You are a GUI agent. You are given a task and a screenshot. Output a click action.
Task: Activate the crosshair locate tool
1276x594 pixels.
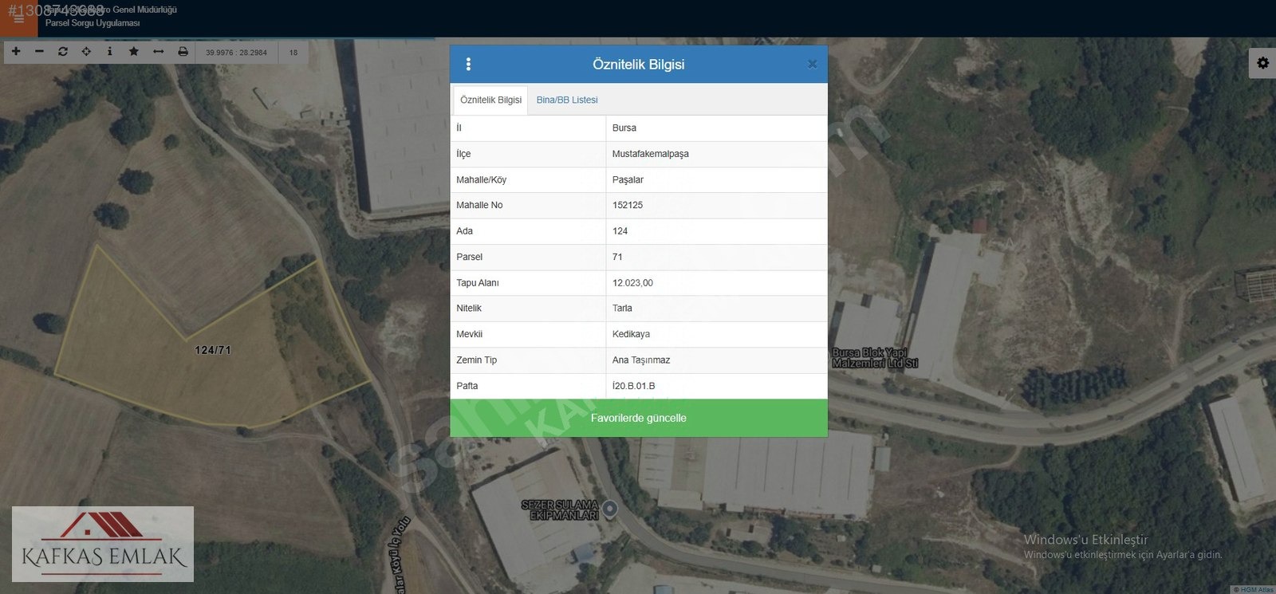86,52
